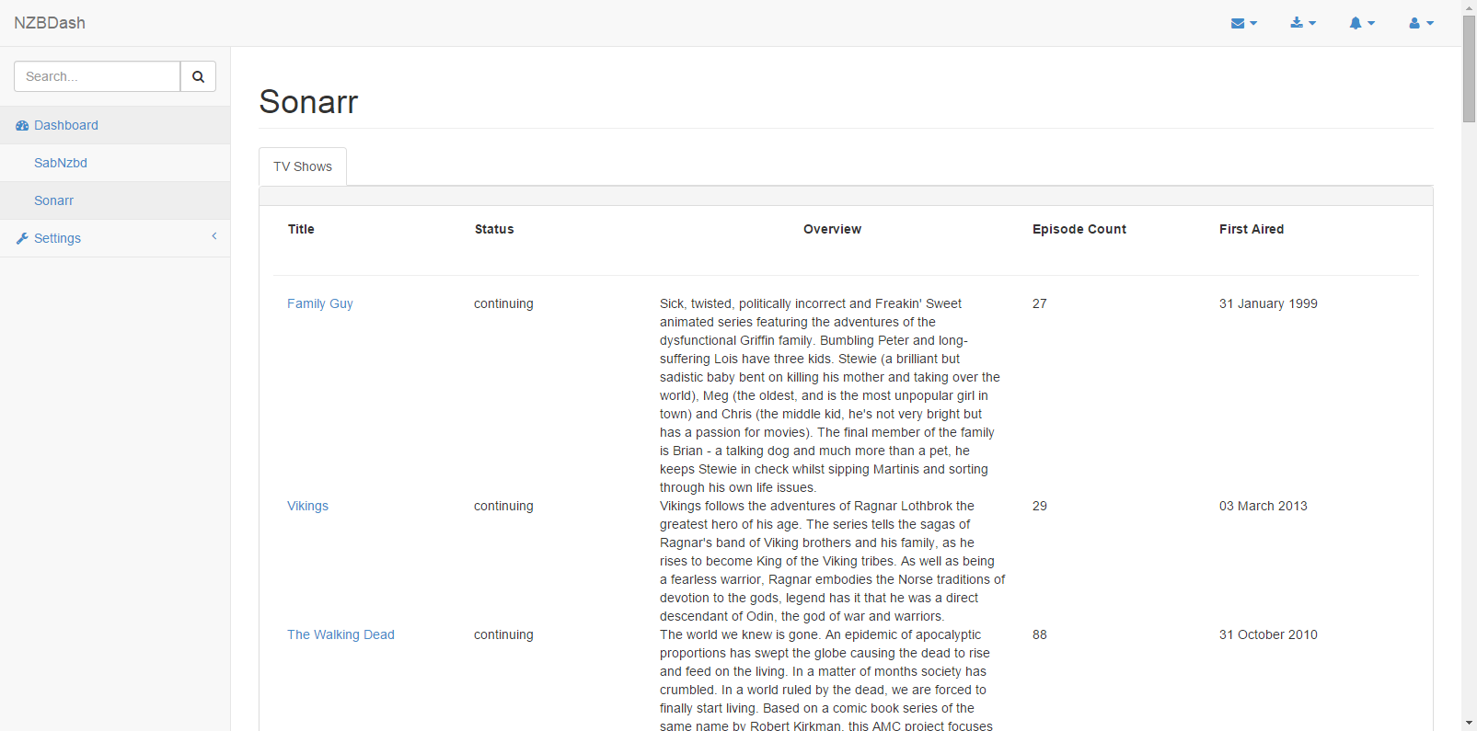Click the First Aired column header

(x=1251, y=229)
